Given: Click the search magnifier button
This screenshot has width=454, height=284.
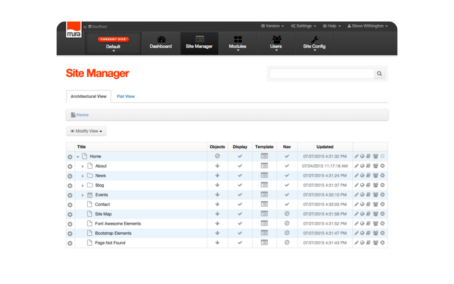Looking at the screenshot, I should click(x=380, y=74).
